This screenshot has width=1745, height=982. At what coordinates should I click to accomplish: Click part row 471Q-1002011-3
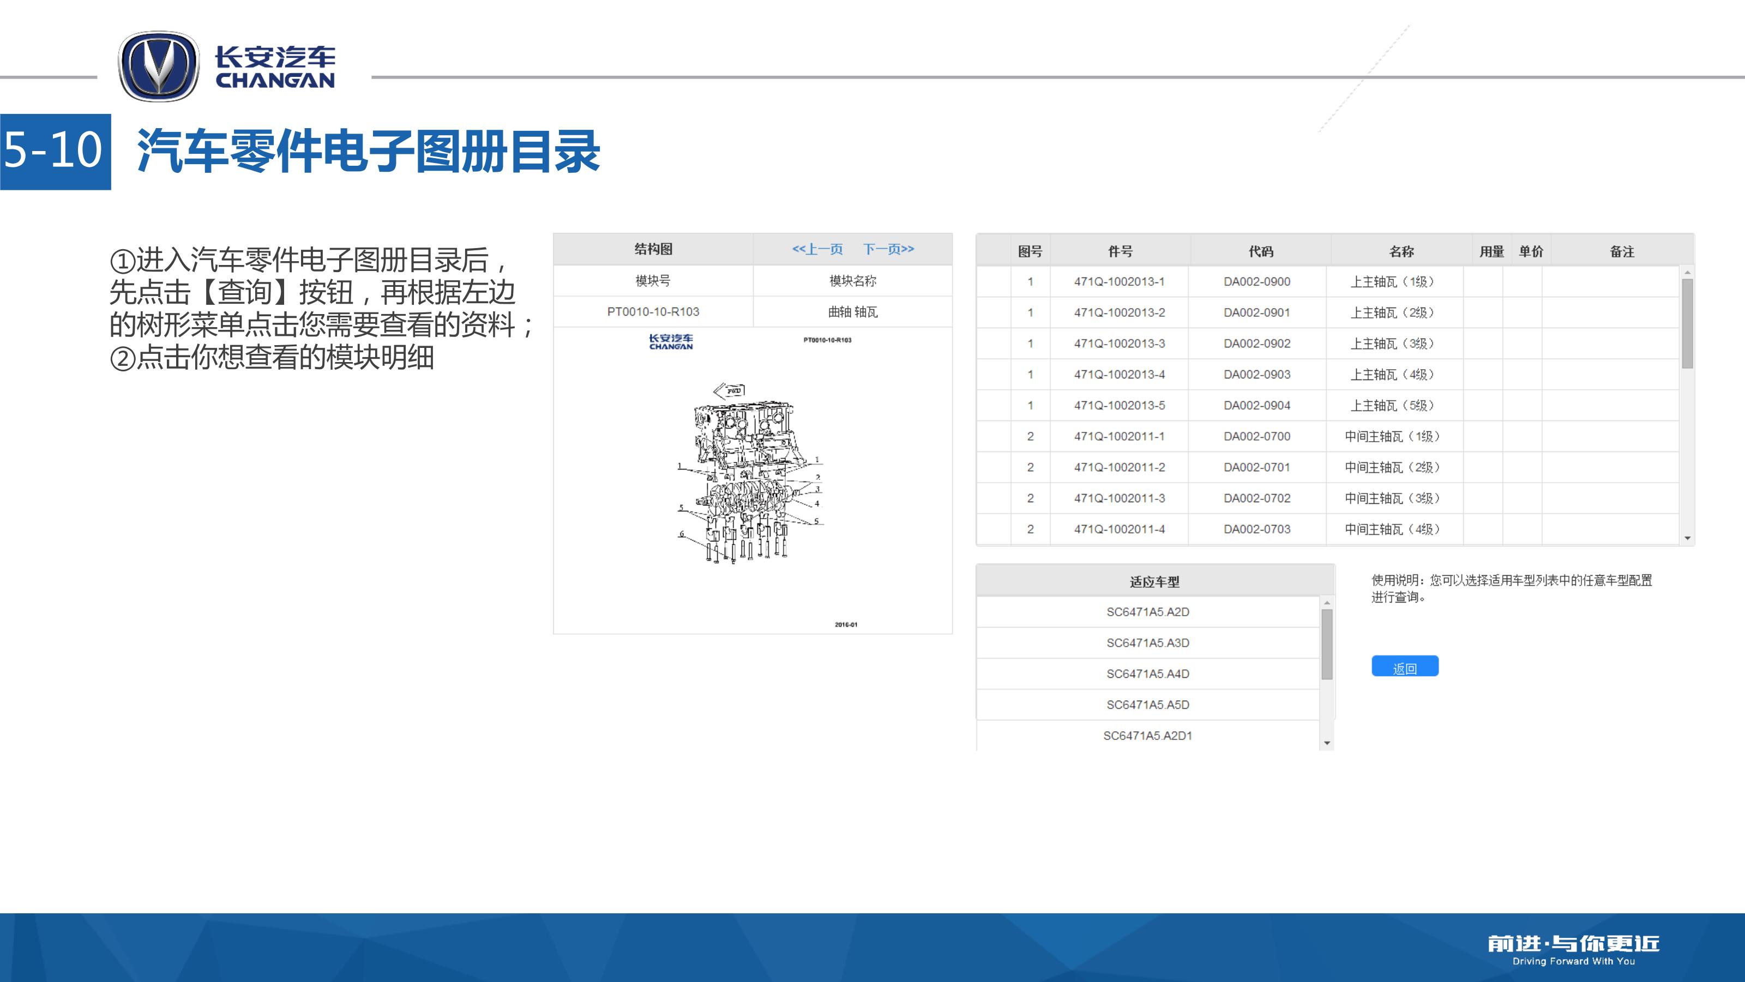1119,498
